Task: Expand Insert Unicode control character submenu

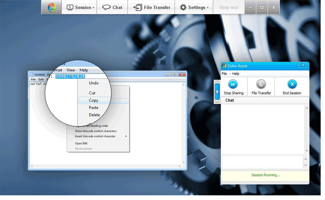Action: point(101,136)
